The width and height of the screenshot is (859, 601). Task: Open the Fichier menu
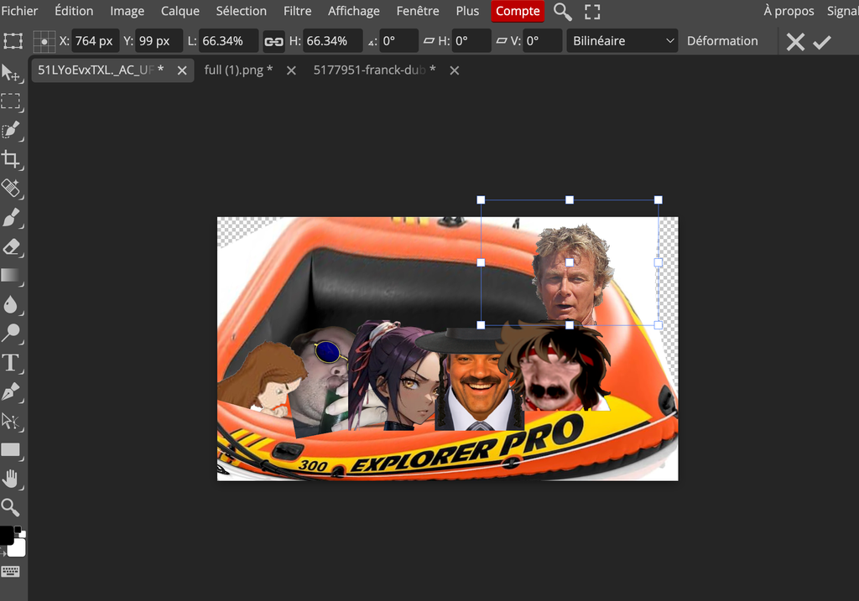click(19, 11)
